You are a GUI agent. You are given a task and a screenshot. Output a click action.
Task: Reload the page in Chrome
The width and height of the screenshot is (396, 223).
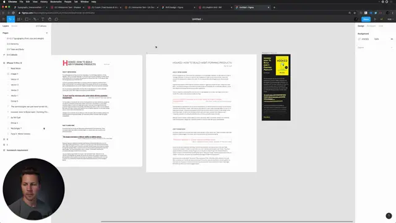(13, 13)
